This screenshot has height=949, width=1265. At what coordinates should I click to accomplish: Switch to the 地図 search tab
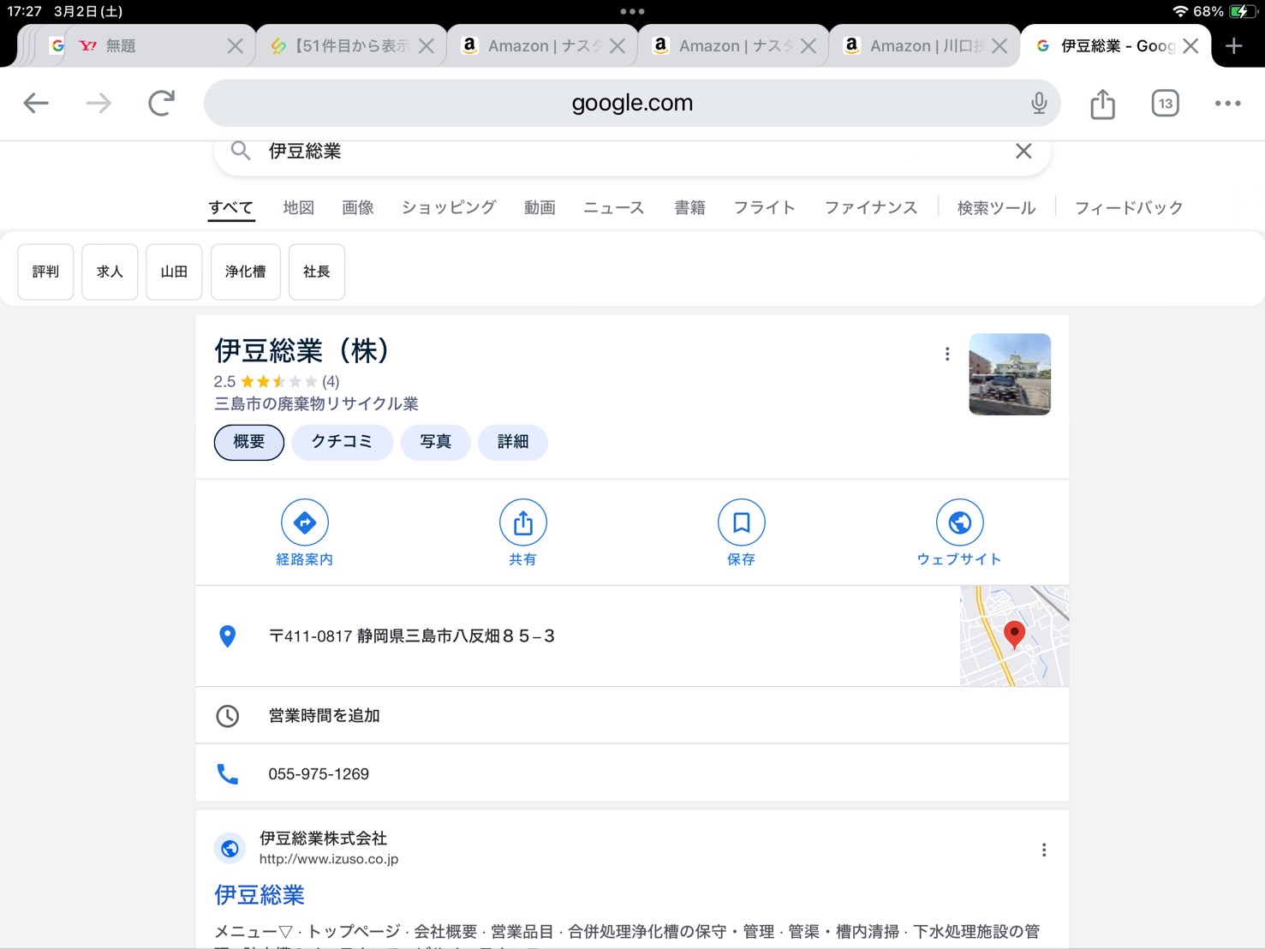299,207
